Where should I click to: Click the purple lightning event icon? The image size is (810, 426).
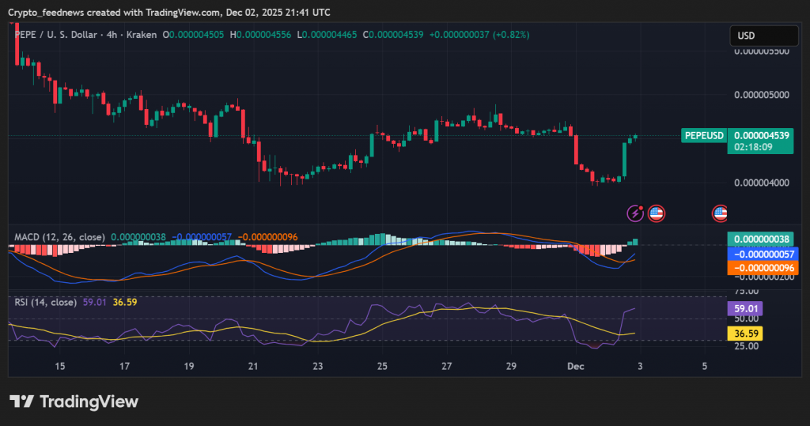(635, 213)
